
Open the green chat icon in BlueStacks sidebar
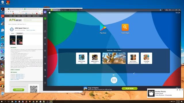point(45,18)
